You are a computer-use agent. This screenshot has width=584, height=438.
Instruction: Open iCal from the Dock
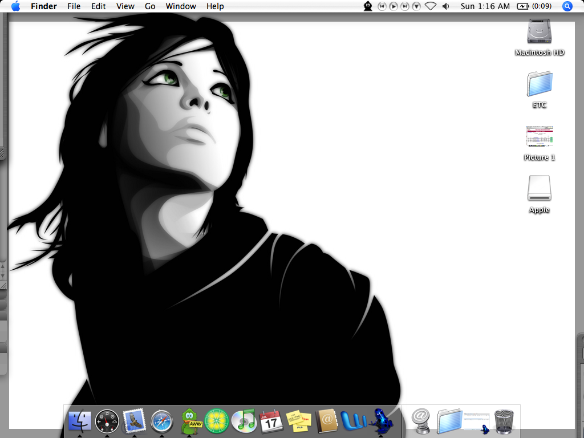pyautogui.click(x=271, y=421)
